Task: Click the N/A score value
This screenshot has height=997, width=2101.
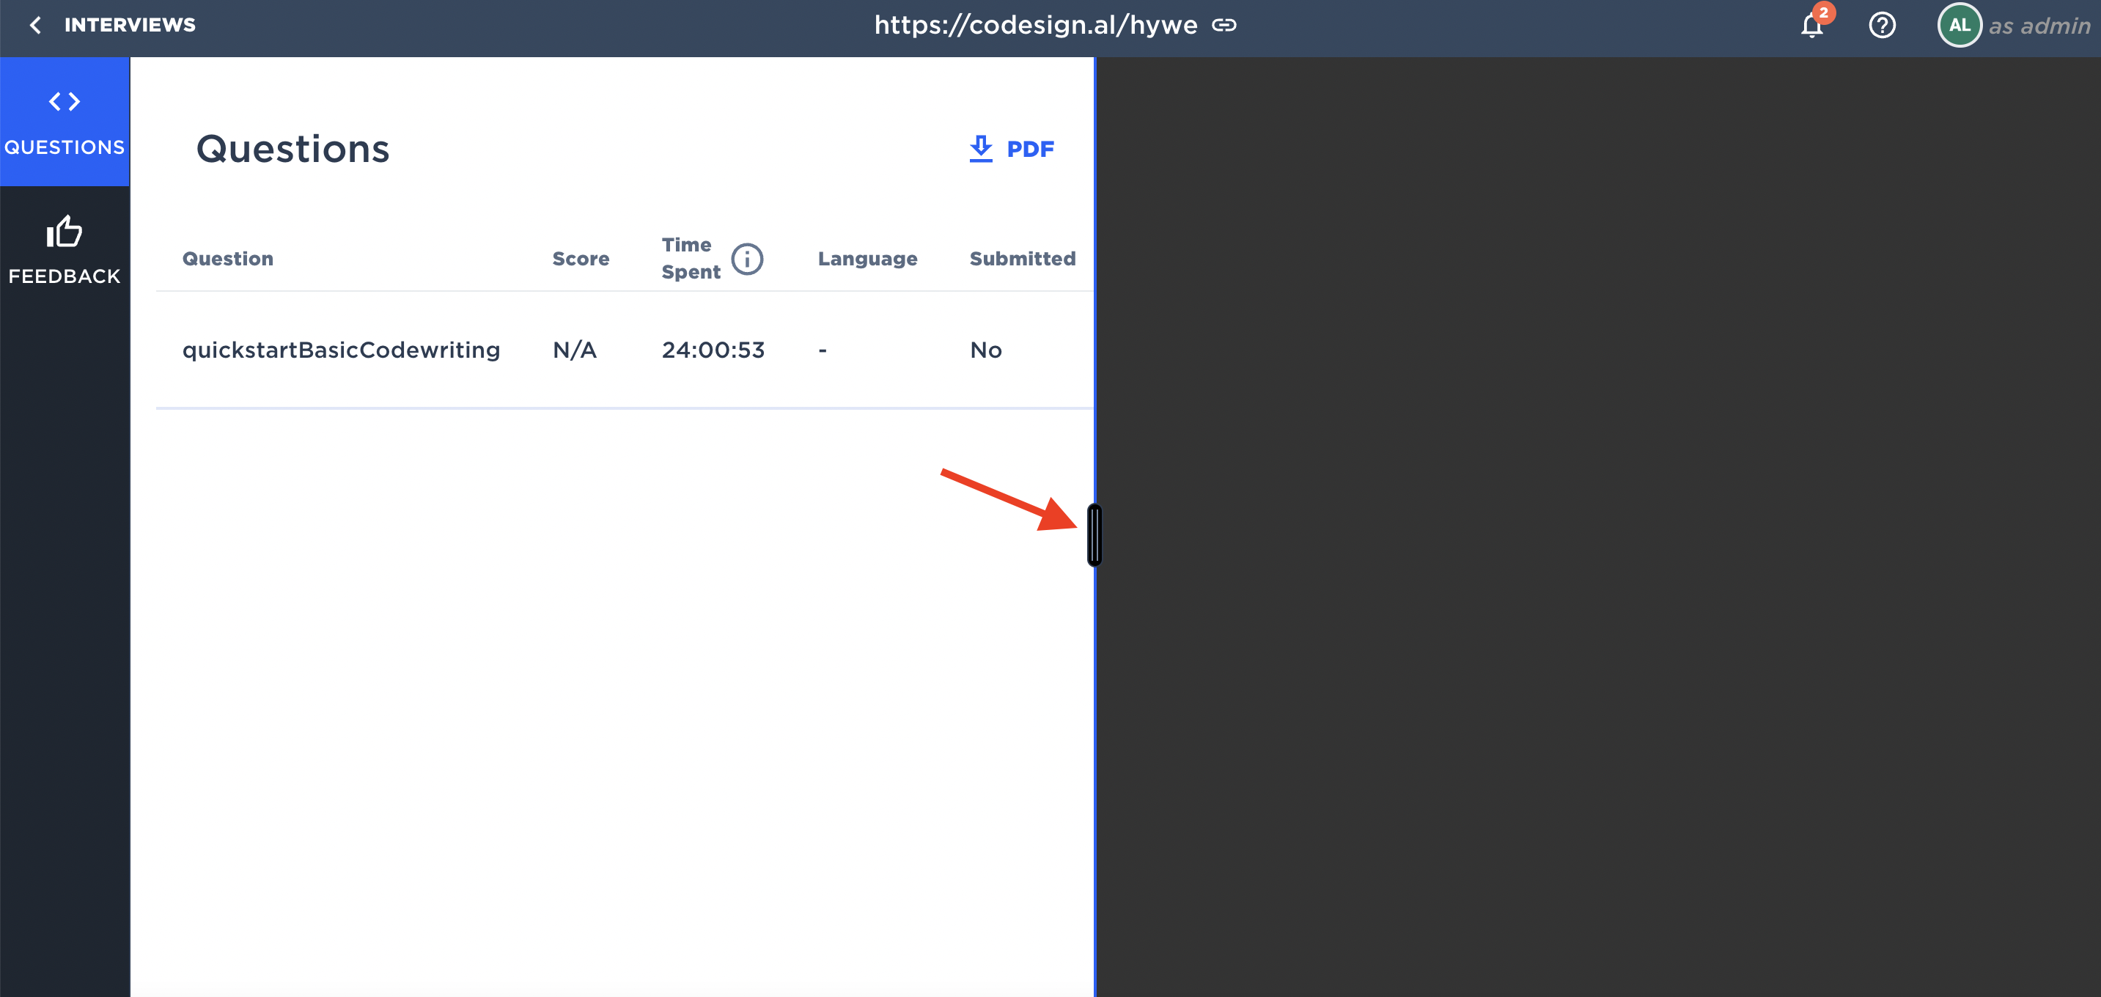Action: [574, 350]
